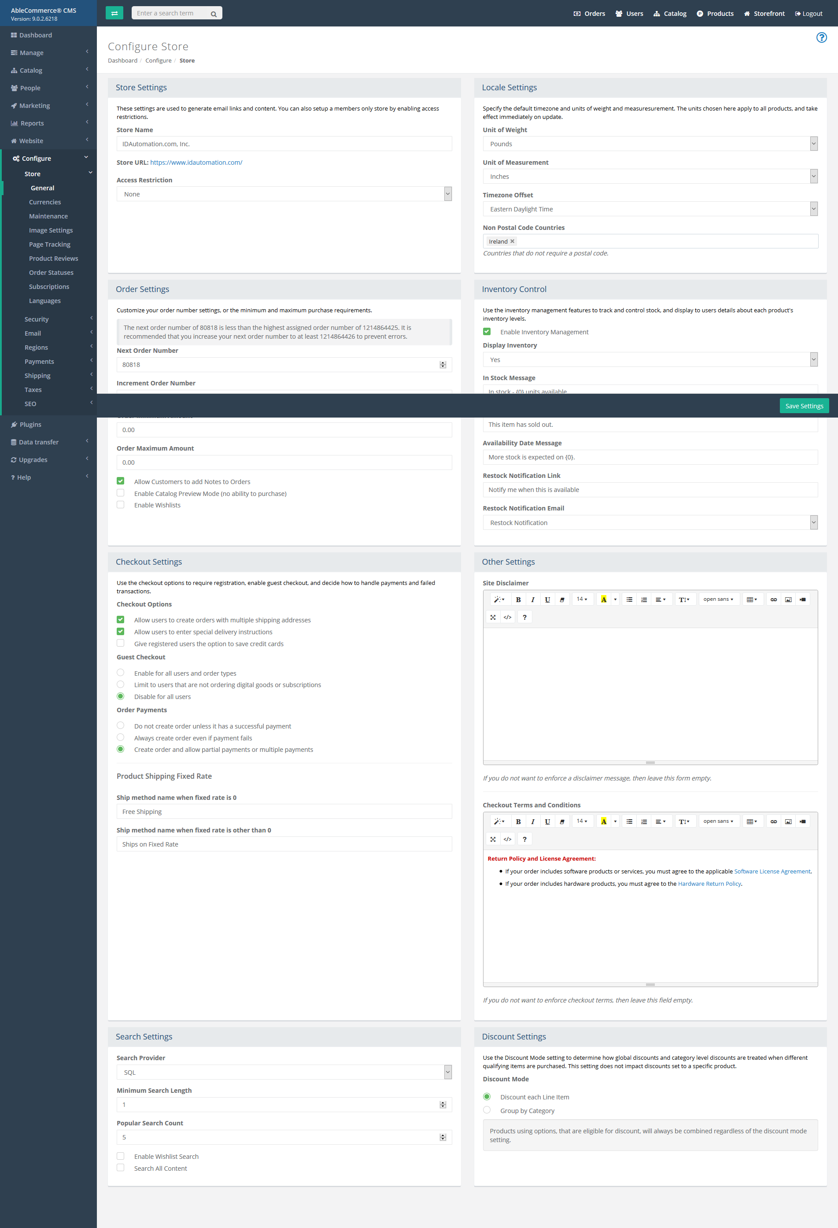Open Restock Notification Email dropdown
The image size is (838, 1228).
coord(650,522)
